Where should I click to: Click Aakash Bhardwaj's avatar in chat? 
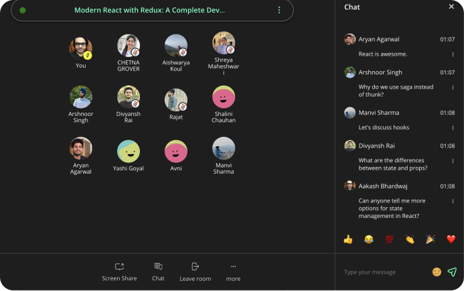coord(350,186)
